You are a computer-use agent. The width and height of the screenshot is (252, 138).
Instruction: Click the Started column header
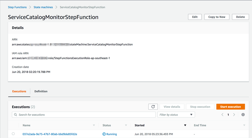click(140, 125)
